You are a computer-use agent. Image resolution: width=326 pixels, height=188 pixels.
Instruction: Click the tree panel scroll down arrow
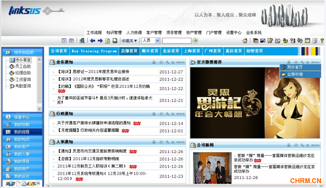tap(39, 109)
